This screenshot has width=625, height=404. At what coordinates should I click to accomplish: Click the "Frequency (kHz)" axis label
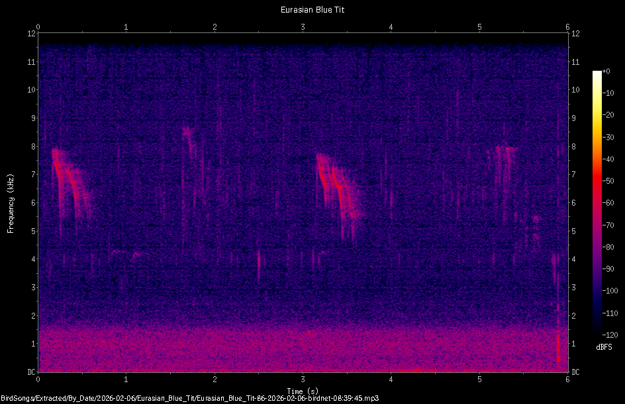tap(11, 202)
